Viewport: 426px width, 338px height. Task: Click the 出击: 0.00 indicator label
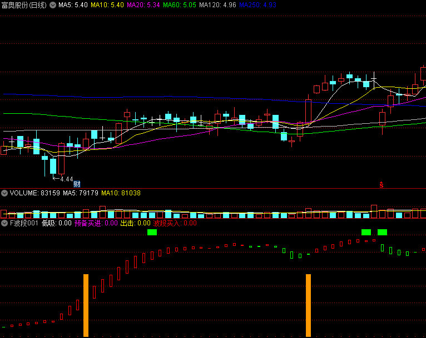[x=136, y=223]
